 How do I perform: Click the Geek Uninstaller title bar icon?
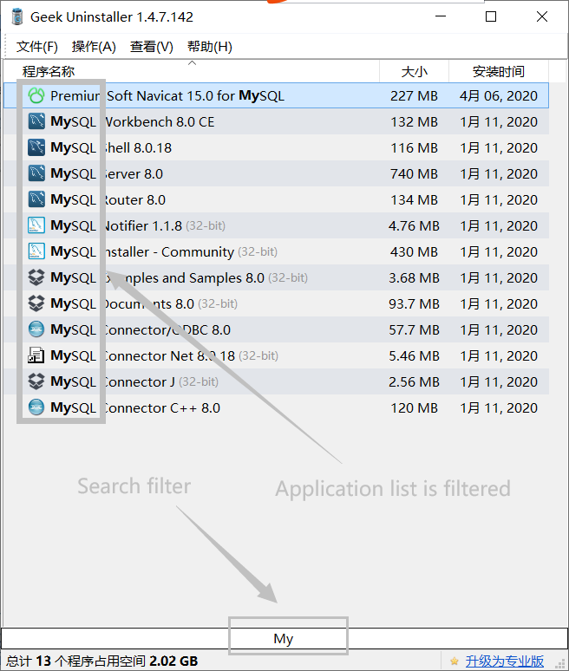[17, 16]
